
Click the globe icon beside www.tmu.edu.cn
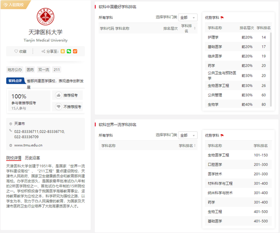(10, 145)
